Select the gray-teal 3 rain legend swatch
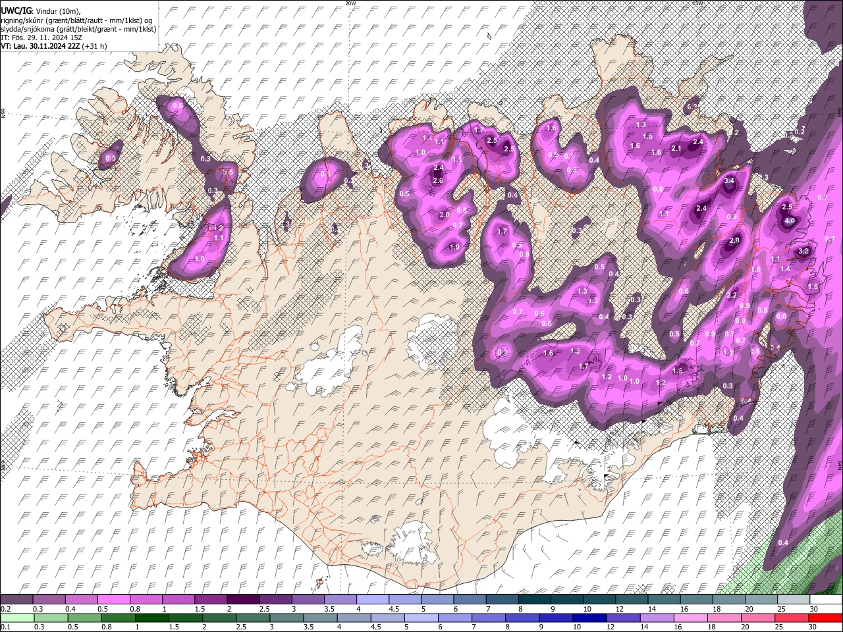 pyautogui.click(x=286, y=618)
